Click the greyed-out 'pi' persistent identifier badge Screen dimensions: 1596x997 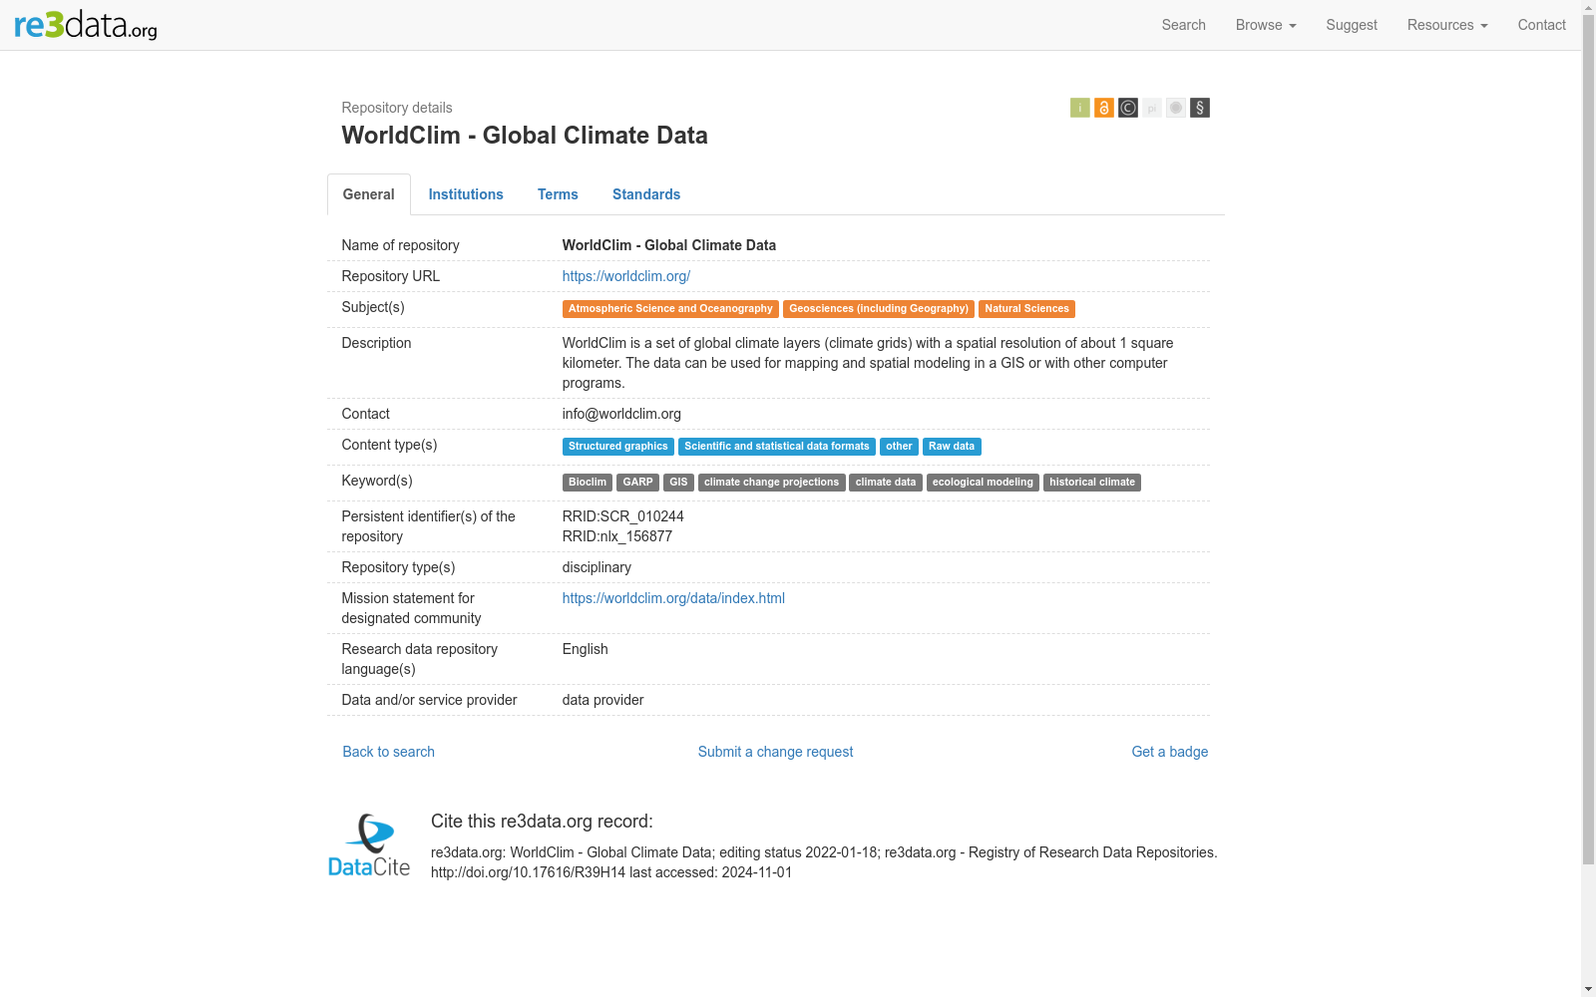pos(1151,108)
